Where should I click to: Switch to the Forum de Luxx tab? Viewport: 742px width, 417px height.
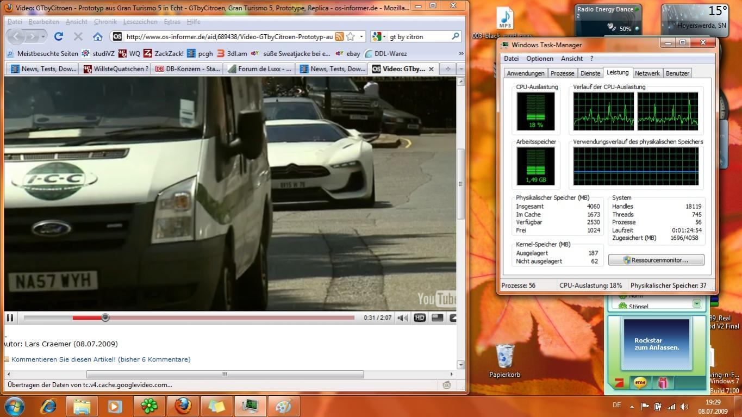[x=259, y=69]
